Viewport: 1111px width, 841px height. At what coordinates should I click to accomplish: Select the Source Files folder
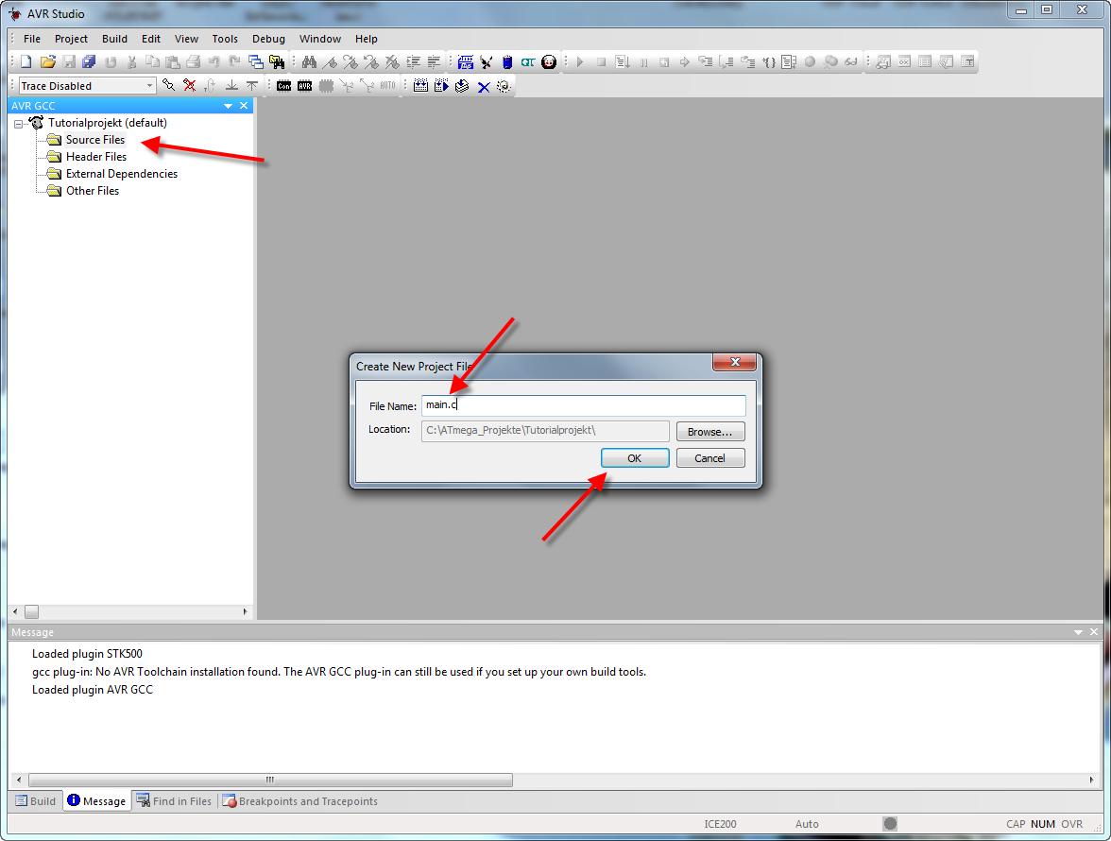tap(94, 140)
